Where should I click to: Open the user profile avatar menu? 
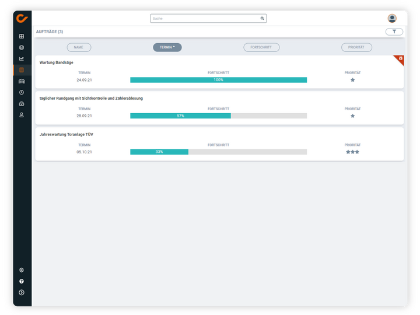point(392,19)
